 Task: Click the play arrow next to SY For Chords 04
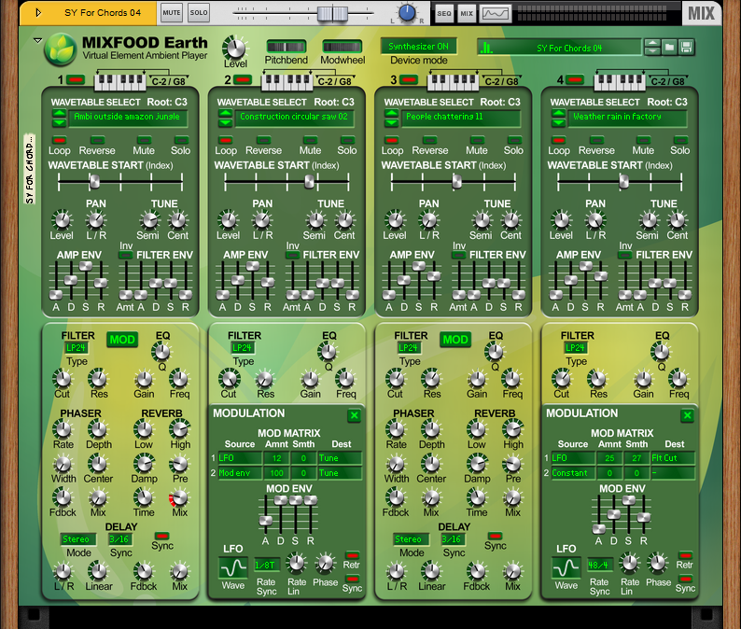(38, 13)
